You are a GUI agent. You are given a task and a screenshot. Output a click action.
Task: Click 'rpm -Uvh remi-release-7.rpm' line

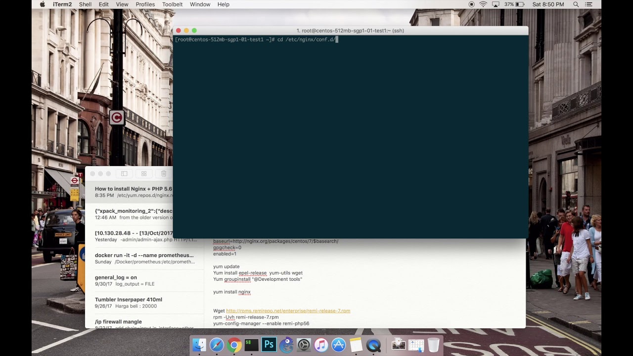coord(246,317)
